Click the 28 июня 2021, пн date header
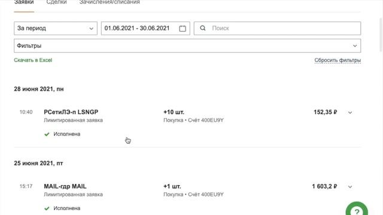Viewport: 383px width, 215px height. pos(39,89)
